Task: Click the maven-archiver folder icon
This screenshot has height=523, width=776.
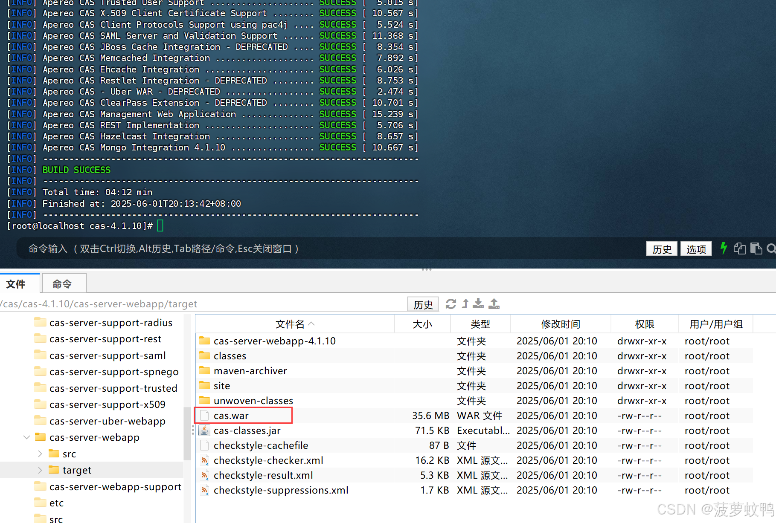Action: tap(205, 370)
